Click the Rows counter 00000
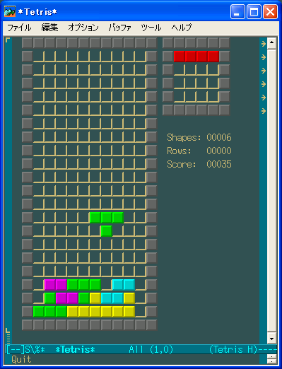Screen dimensions: 282x369 (x=219, y=151)
